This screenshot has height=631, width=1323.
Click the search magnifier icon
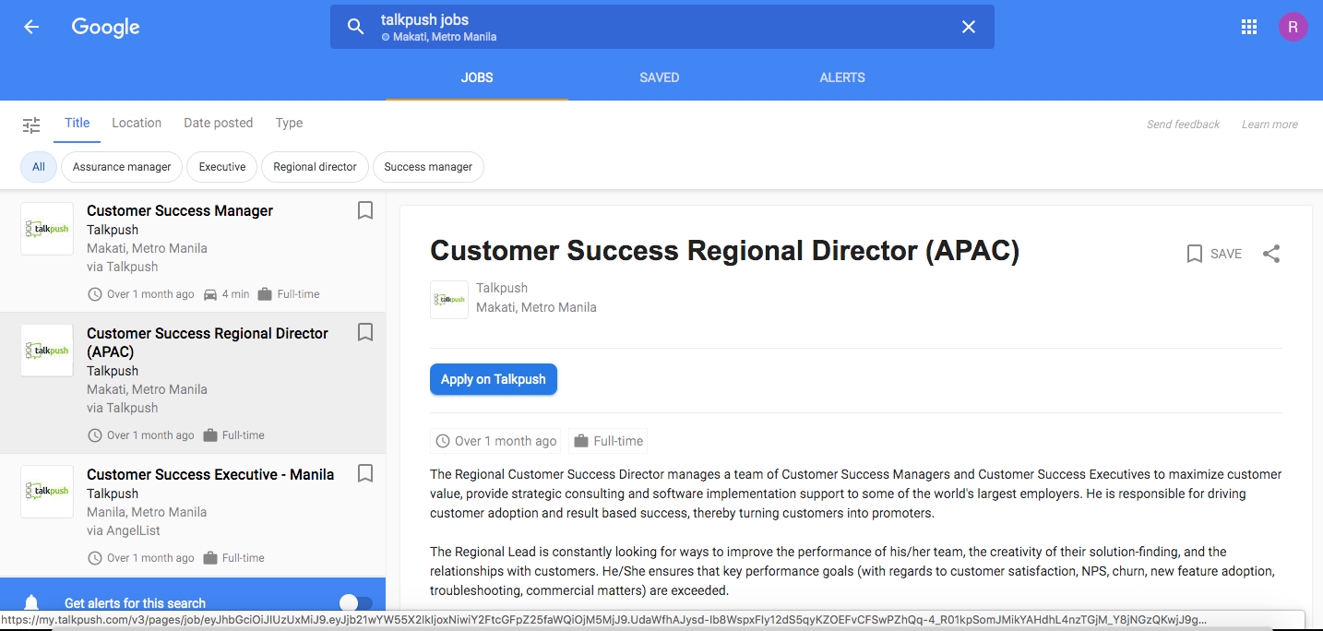(355, 27)
